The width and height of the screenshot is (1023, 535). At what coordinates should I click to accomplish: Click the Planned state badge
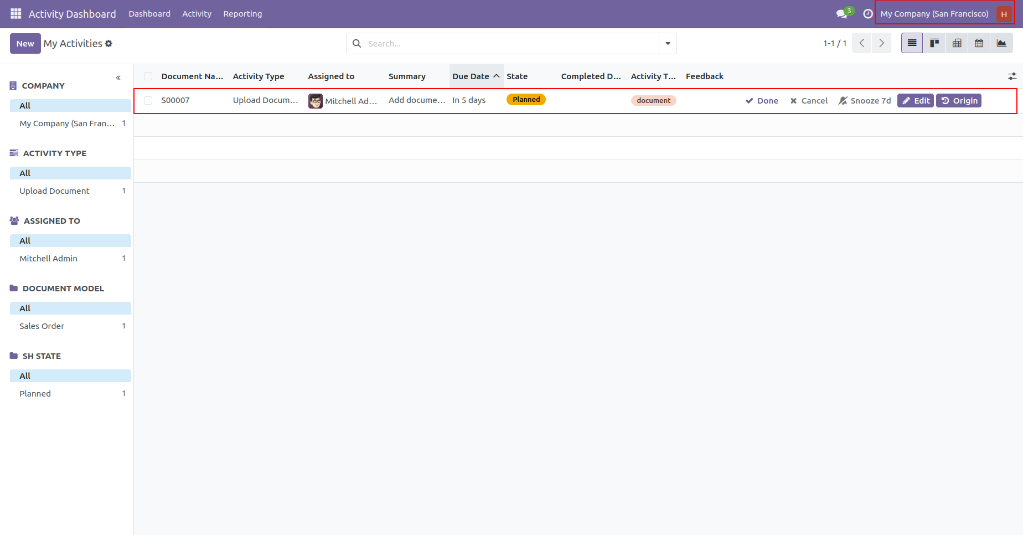pos(526,100)
